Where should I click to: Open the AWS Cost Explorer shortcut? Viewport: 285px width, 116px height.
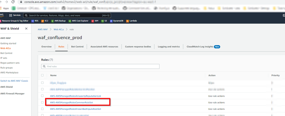pos(78,21)
